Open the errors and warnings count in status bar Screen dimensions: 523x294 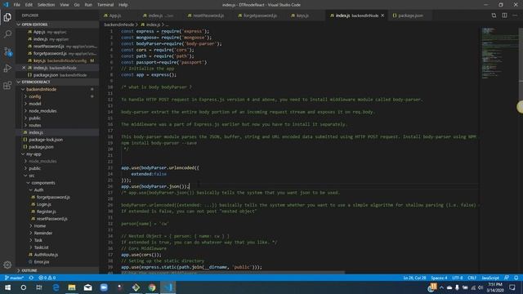coord(47,278)
